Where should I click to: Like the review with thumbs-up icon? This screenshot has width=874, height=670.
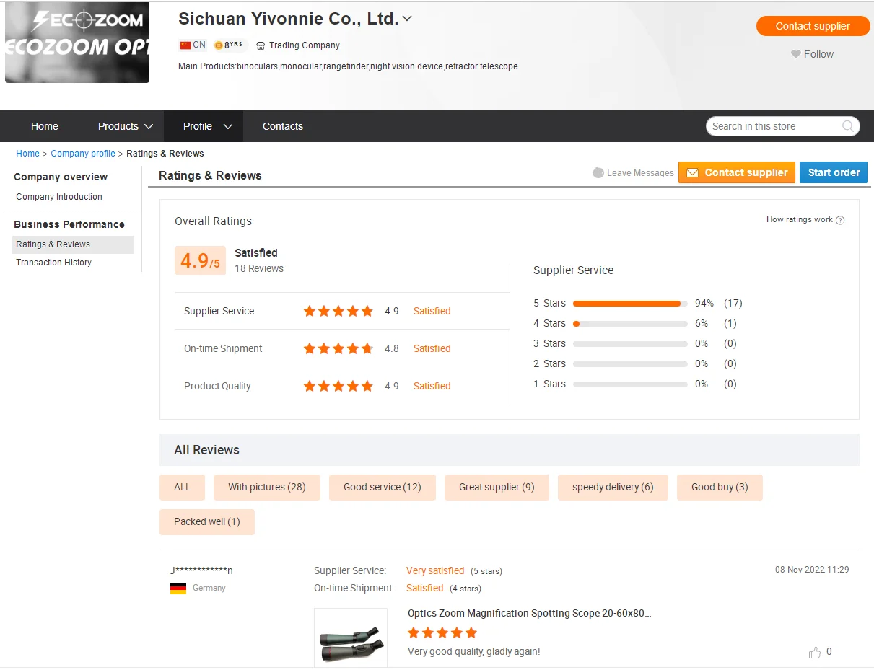pos(815,653)
